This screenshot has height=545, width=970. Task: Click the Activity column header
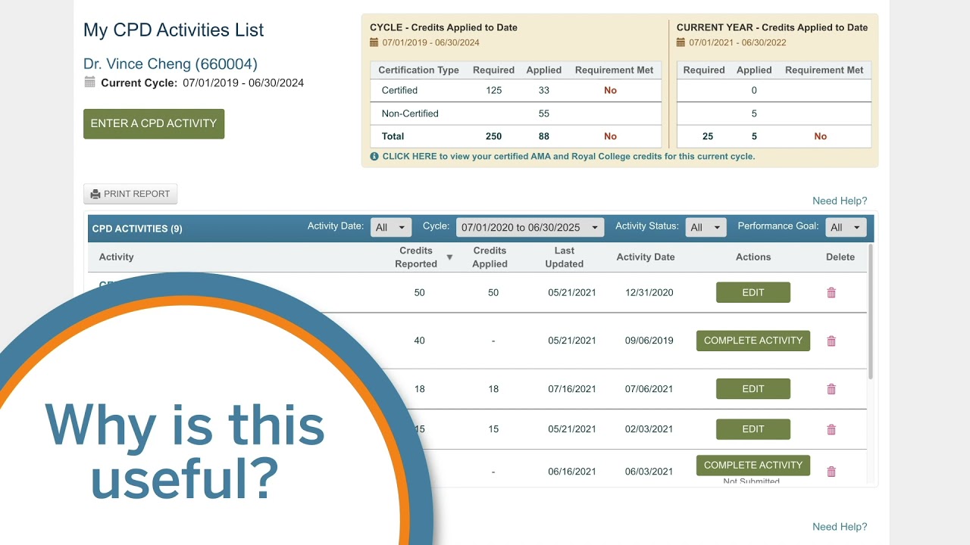coord(116,257)
